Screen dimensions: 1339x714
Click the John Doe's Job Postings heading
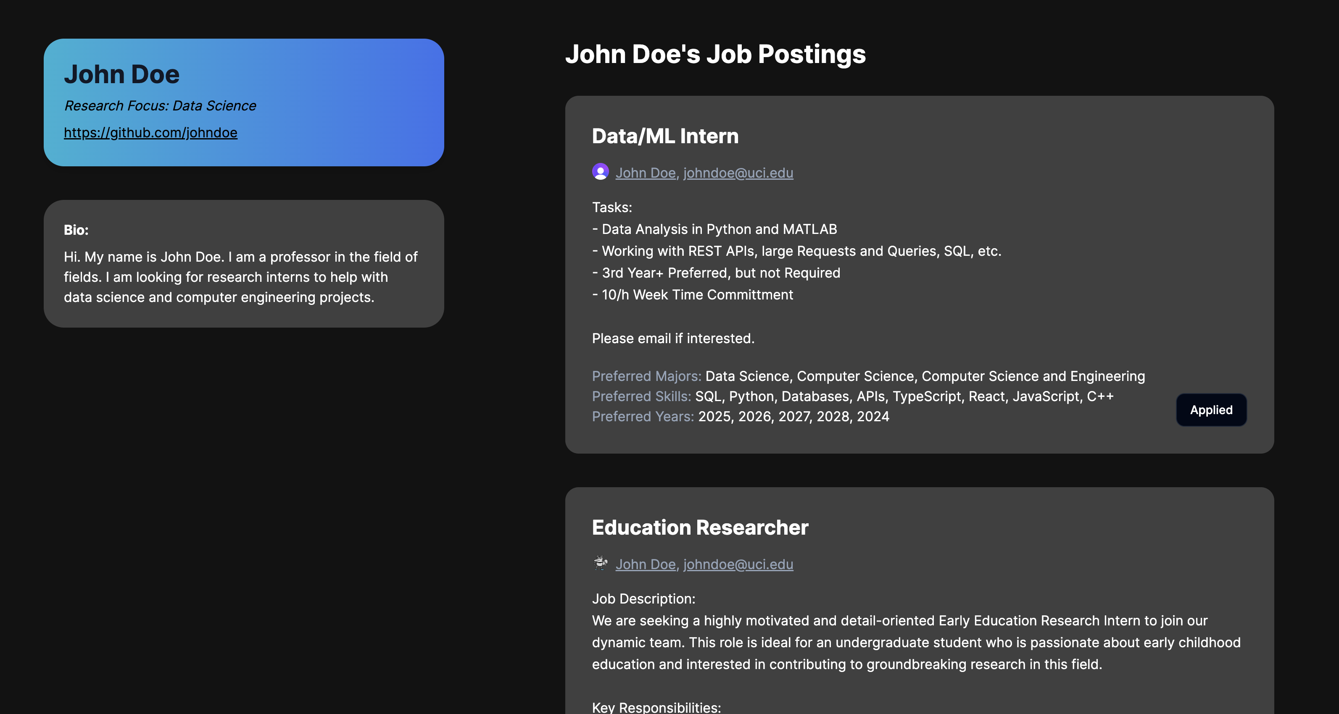[715, 54]
